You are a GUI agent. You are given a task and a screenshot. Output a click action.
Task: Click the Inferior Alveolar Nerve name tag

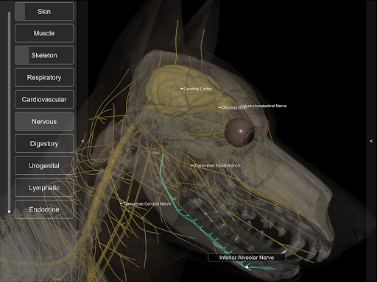click(247, 258)
